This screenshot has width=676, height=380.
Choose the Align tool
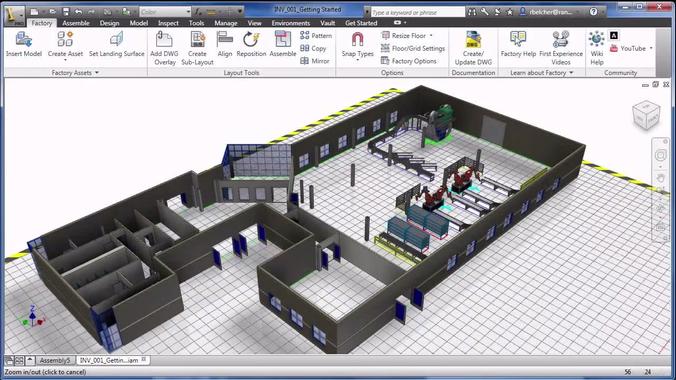coord(225,44)
